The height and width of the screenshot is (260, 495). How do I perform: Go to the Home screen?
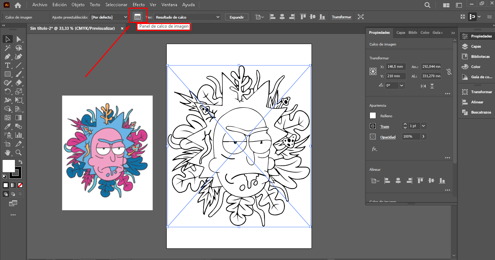[x=18, y=5]
